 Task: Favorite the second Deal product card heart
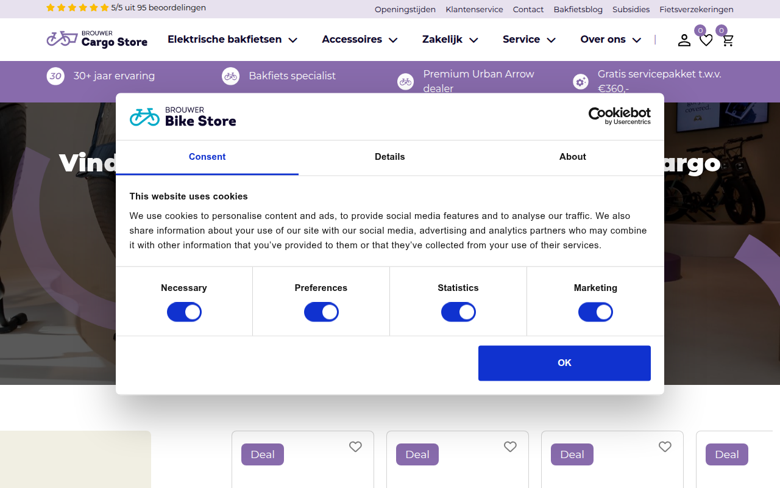[x=510, y=447]
